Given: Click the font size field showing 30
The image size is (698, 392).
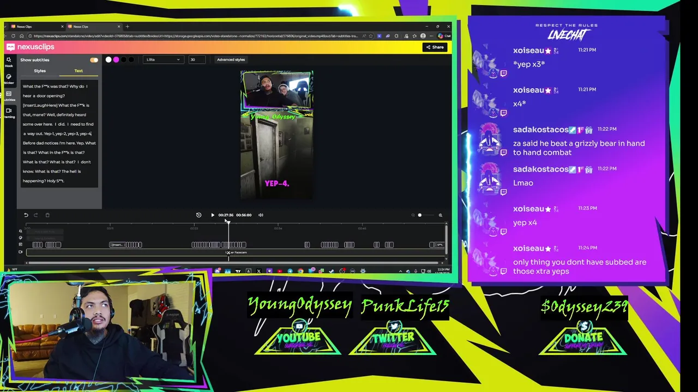Looking at the screenshot, I should 196,59.
